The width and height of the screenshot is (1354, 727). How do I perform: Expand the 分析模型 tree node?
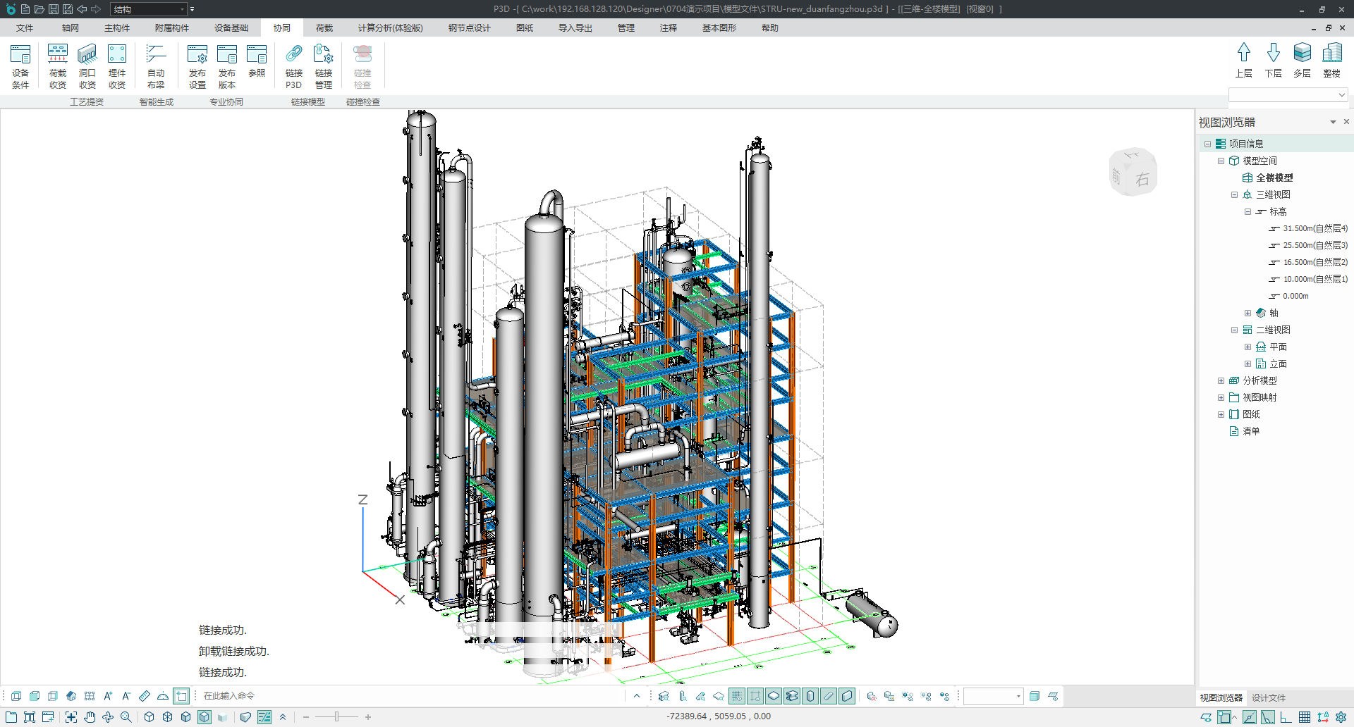click(1221, 381)
